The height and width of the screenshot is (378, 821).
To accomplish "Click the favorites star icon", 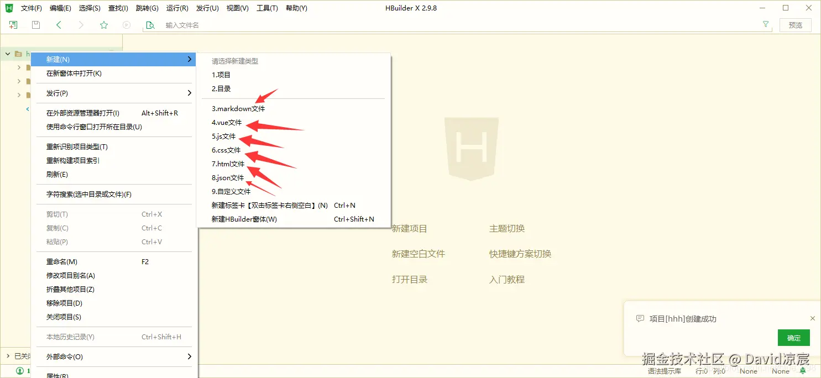I will (103, 25).
